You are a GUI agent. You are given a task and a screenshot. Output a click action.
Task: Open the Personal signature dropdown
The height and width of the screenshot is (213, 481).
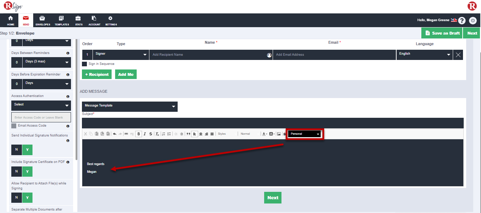pyautogui.click(x=304, y=134)
